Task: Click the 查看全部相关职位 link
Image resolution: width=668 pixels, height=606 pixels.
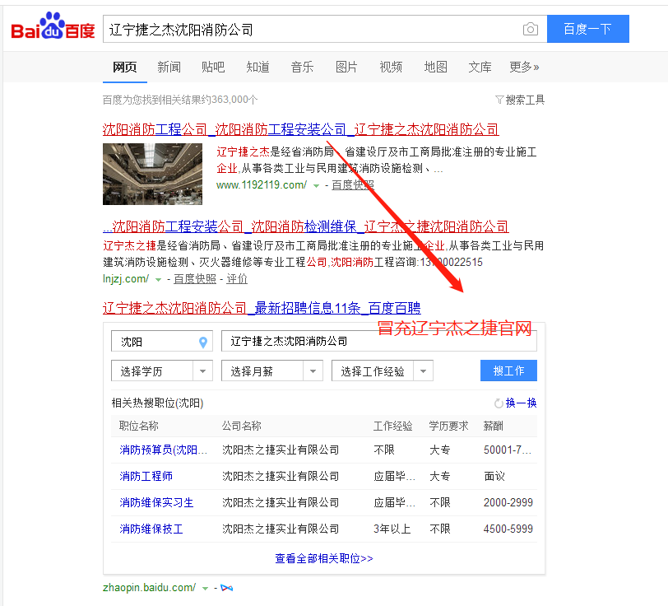Action: 323,557
